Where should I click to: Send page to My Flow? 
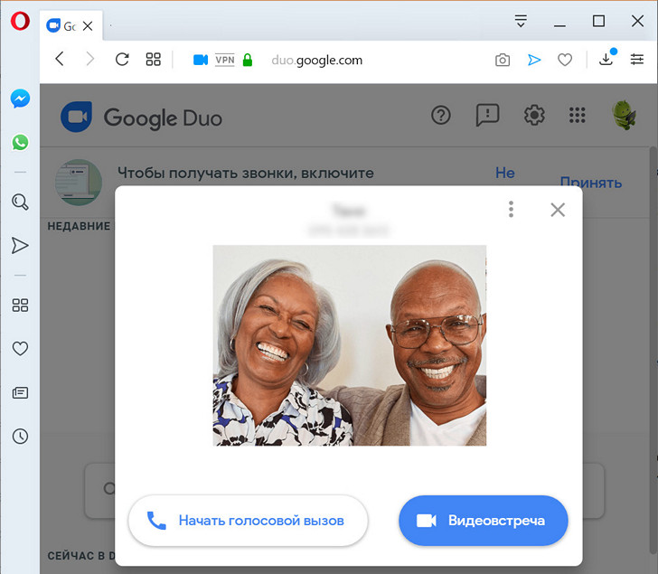click(534, 60)
